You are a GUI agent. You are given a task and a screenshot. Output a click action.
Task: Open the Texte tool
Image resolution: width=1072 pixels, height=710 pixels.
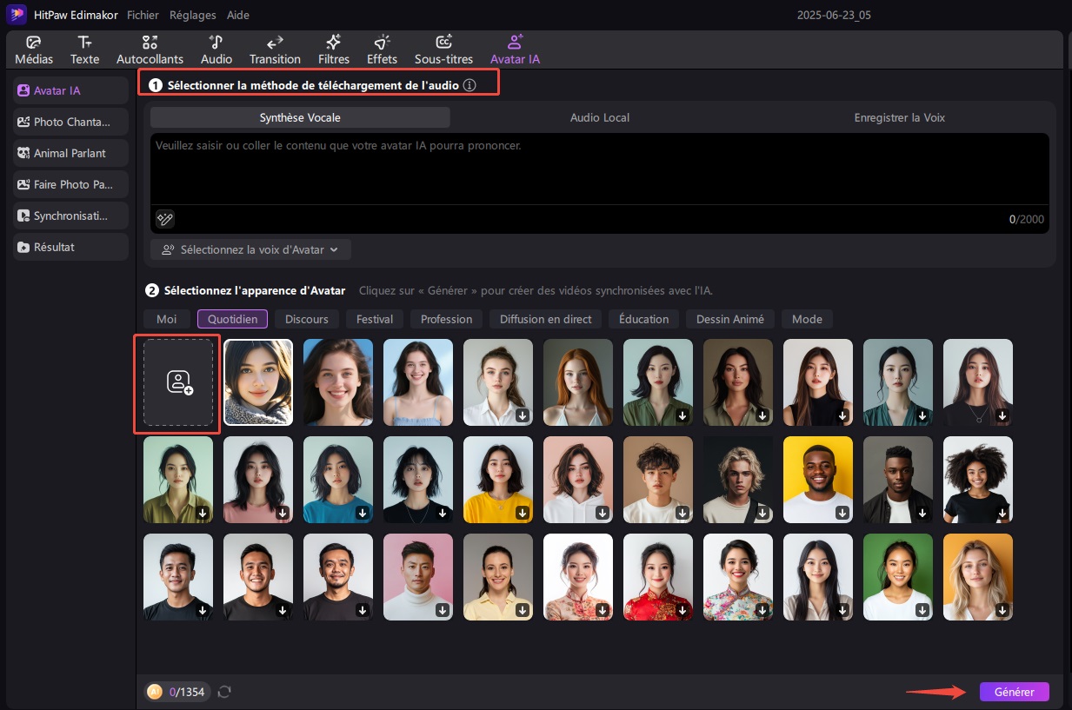pos(84,50)
